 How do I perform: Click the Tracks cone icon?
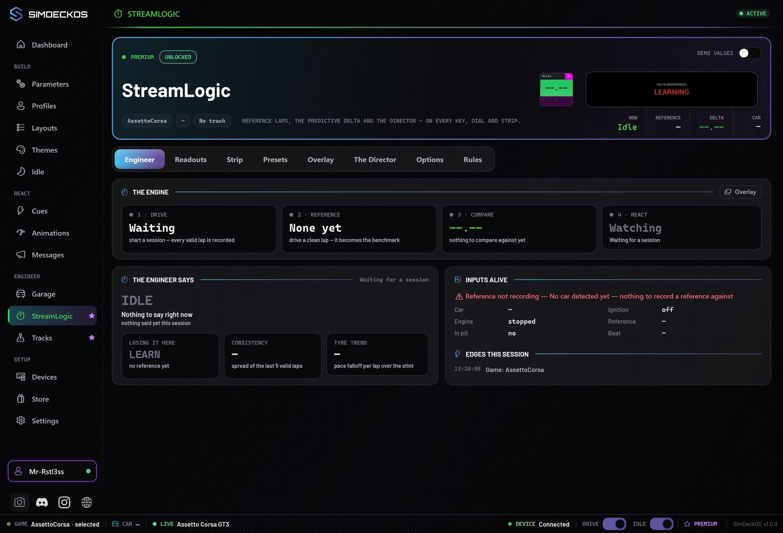[x=21, y=337]
